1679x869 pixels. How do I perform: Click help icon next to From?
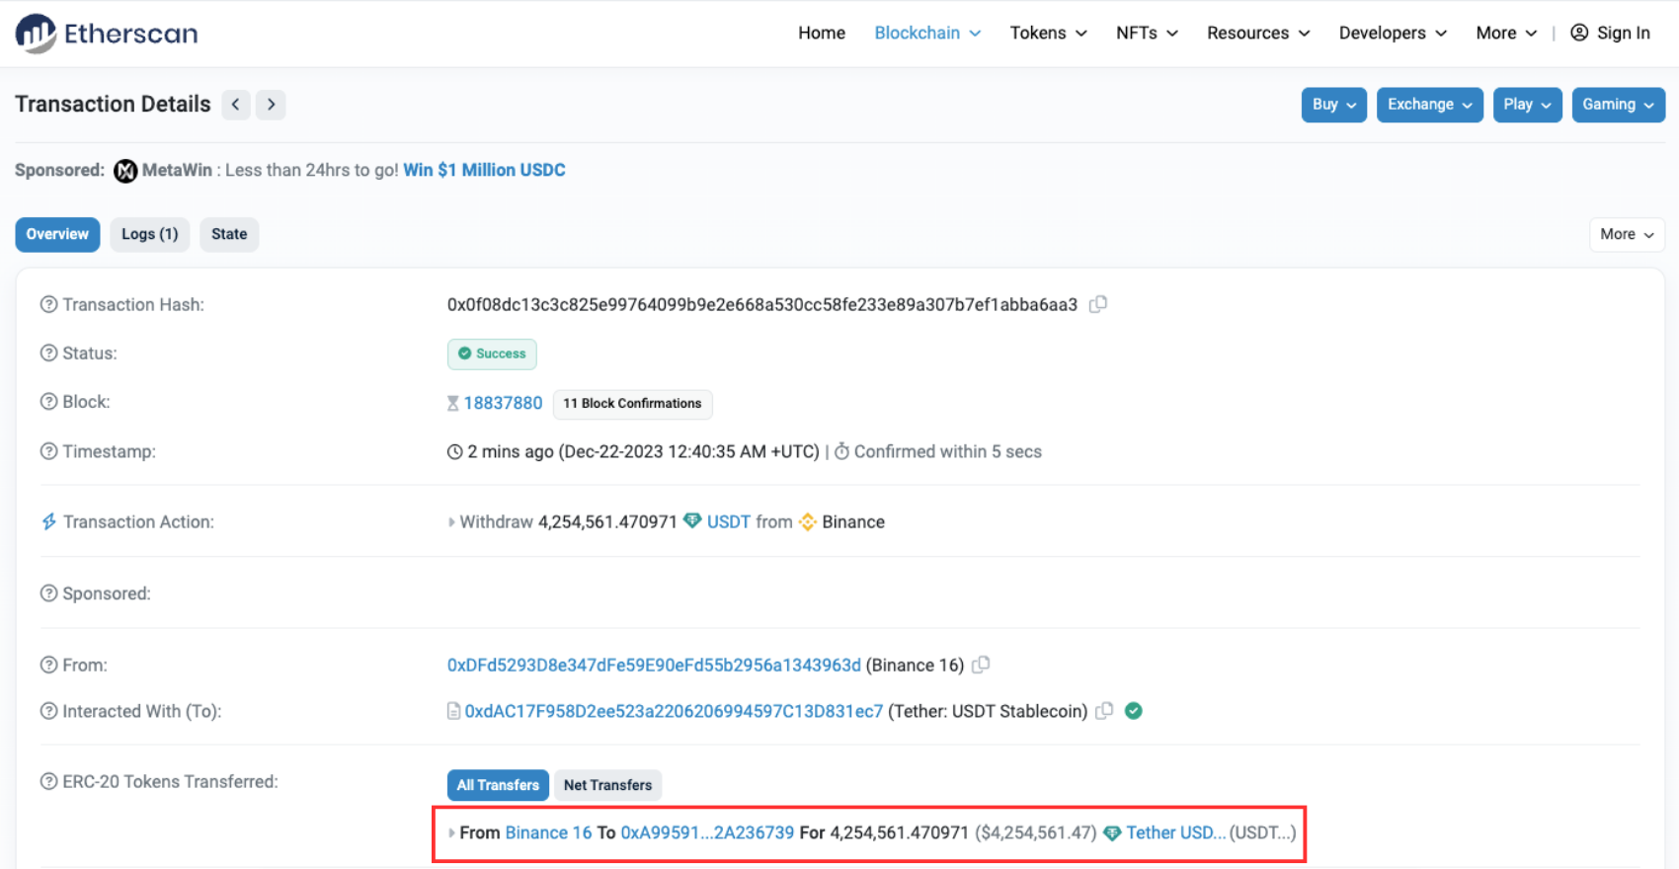(x=48, y=665)
